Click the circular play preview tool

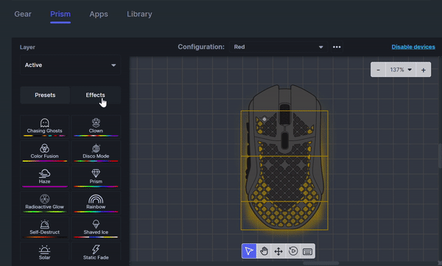click(293, 251)
